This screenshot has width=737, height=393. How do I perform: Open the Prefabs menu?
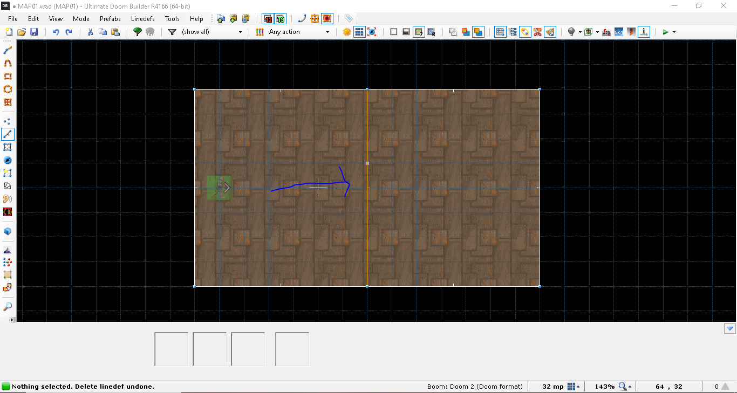(110, 18)
